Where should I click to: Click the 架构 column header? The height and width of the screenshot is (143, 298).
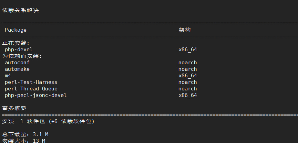[184, 30]
